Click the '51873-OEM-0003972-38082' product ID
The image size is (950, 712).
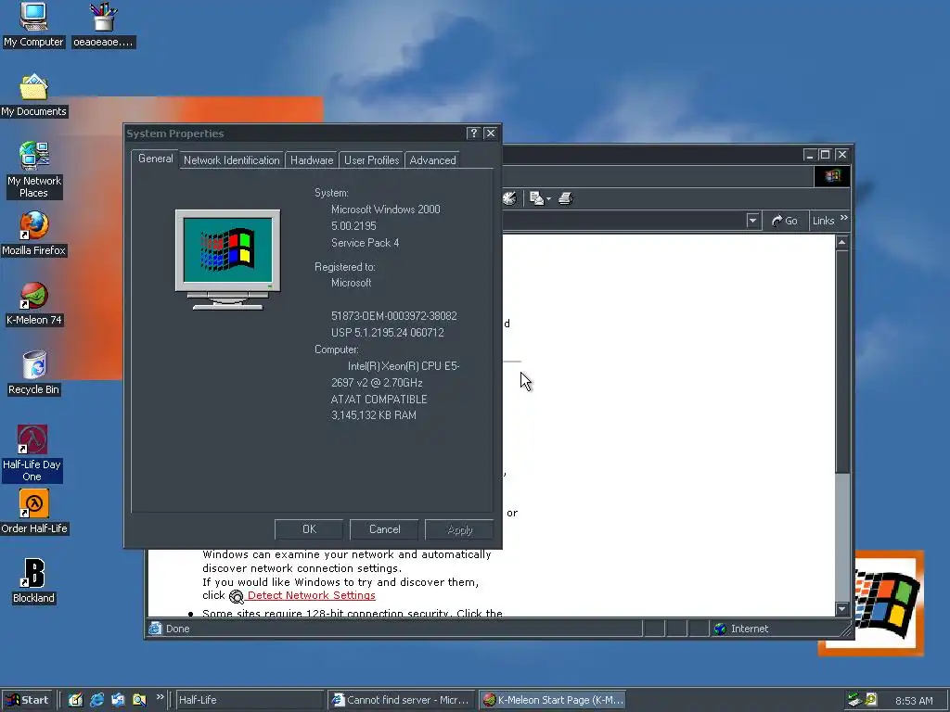[x=393, y=316]
